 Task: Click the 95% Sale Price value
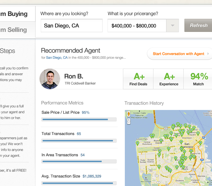click(x=86, y=112)
